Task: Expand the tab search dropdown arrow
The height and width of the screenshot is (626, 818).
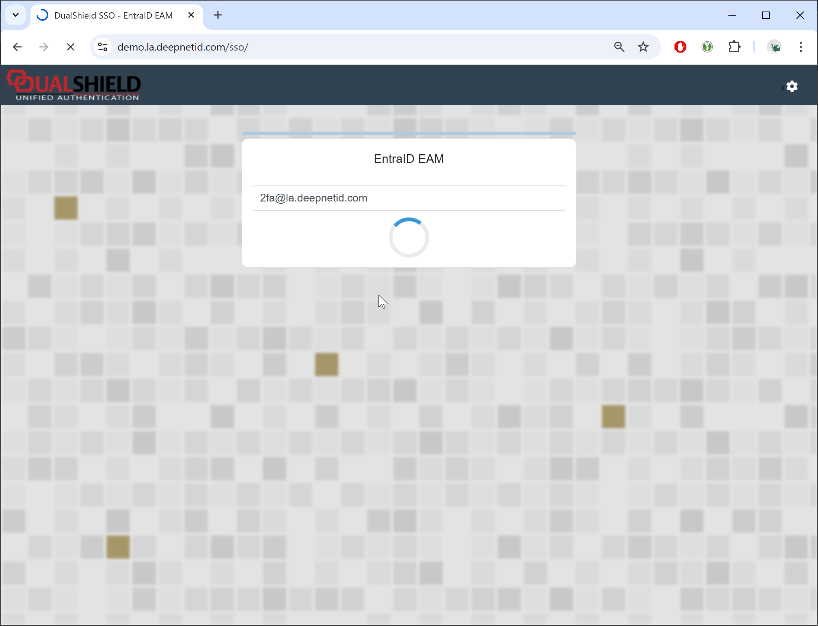Action: [16, 15]
